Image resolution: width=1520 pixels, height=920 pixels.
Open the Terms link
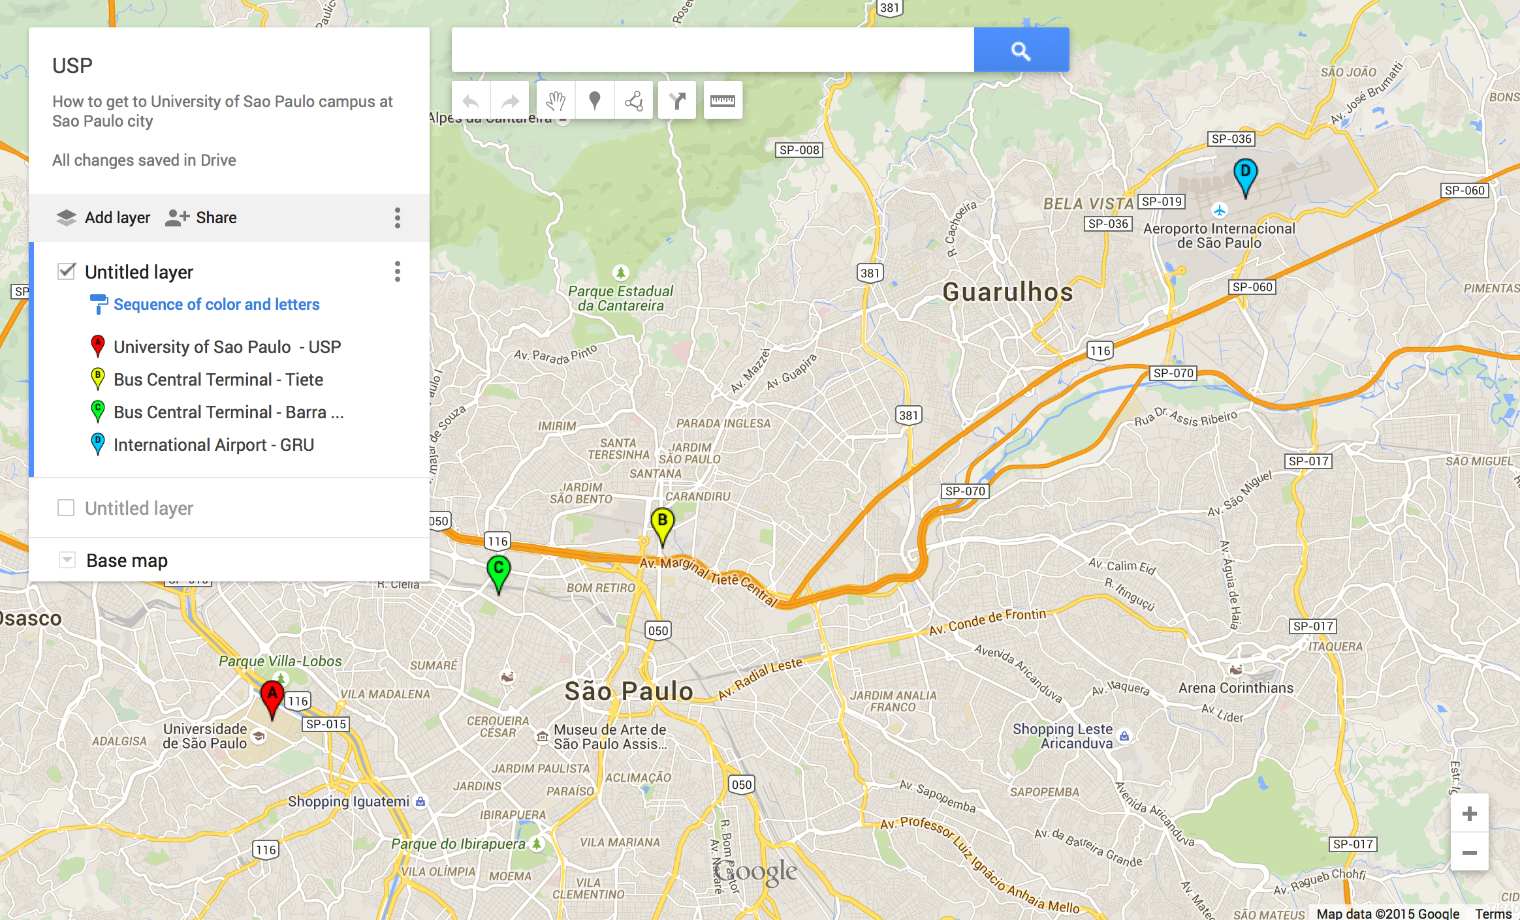click(1493, 913)
